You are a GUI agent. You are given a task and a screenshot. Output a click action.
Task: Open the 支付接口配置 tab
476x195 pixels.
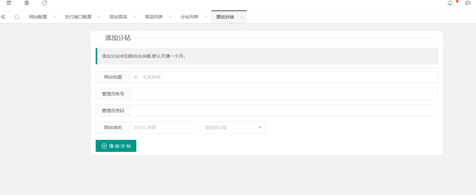coord(78,17)
